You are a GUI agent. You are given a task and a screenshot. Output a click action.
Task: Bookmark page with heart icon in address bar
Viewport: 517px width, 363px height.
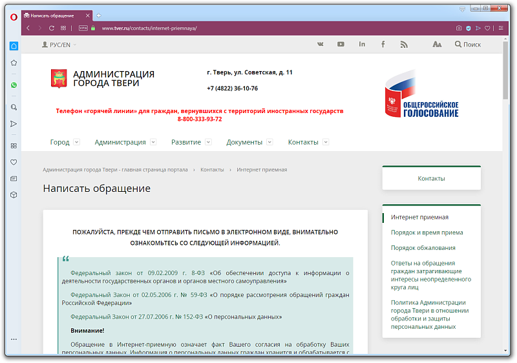(487, 28)
